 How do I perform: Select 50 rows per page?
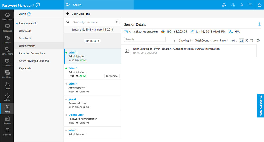coord(247,40)
